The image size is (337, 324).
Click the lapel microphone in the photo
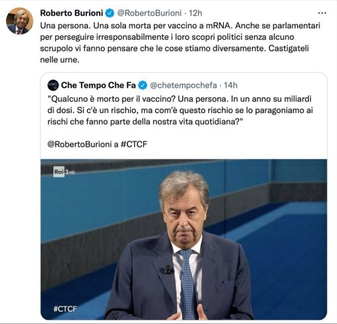click(167, 269)
